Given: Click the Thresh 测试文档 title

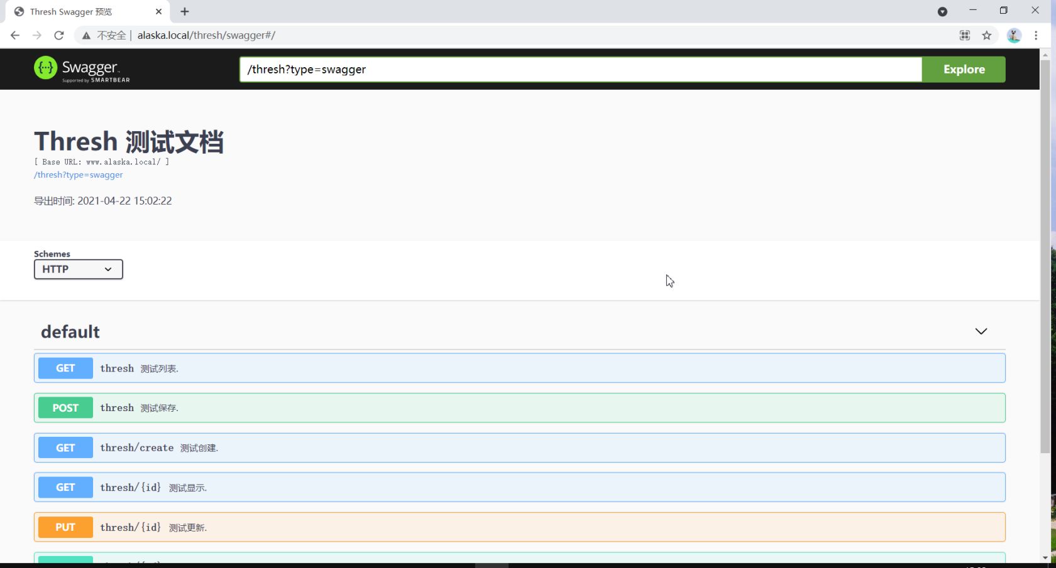Looking at the screenshot, I should tap(129, 142).
